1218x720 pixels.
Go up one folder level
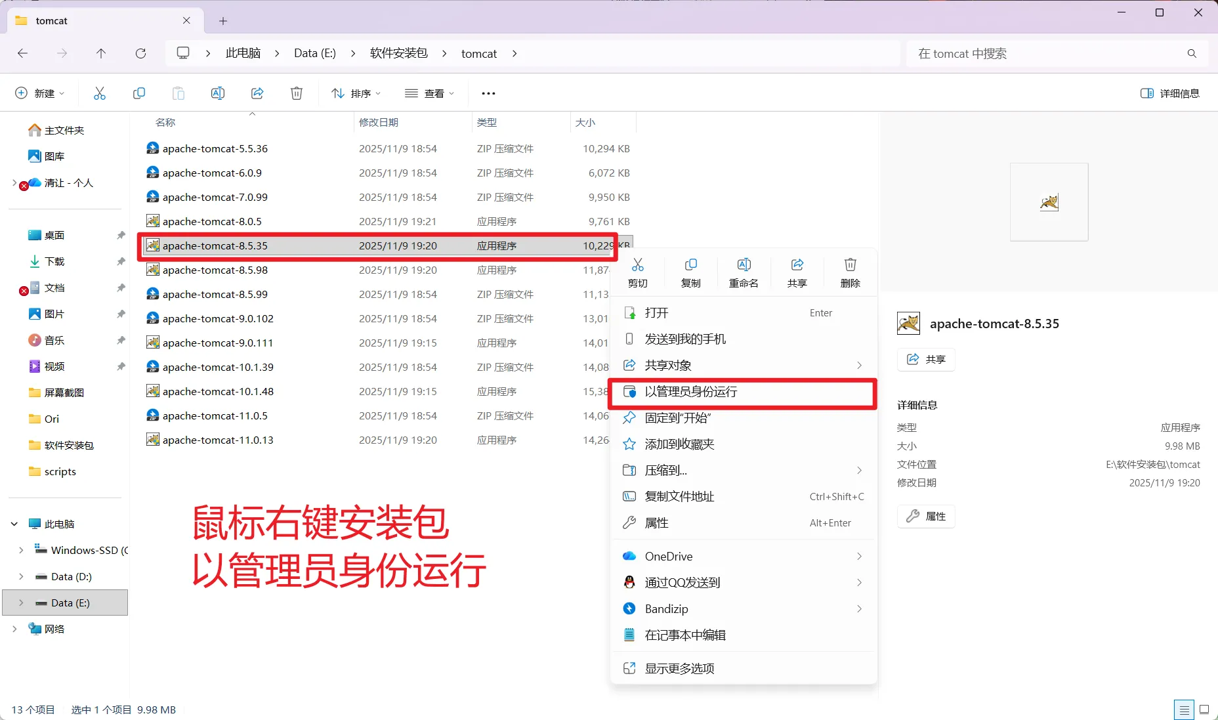(101, 54)
